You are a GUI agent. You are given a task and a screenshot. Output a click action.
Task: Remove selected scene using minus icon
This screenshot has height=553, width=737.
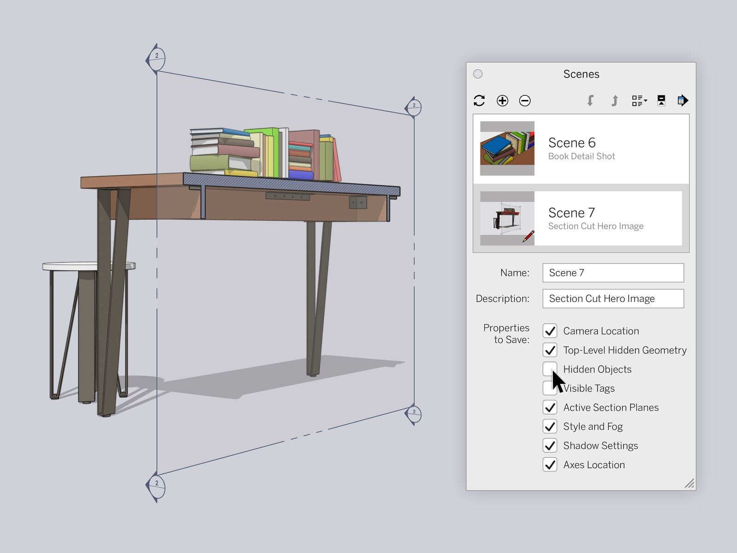click(524, 100)
